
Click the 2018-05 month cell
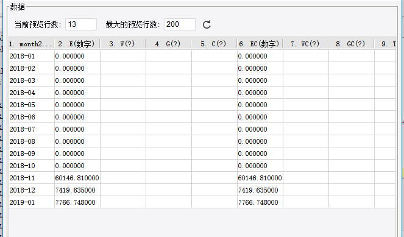point(32,105)
